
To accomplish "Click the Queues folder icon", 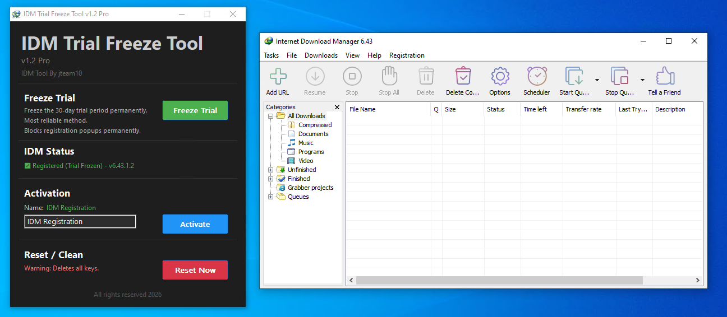I will point(281,197).
